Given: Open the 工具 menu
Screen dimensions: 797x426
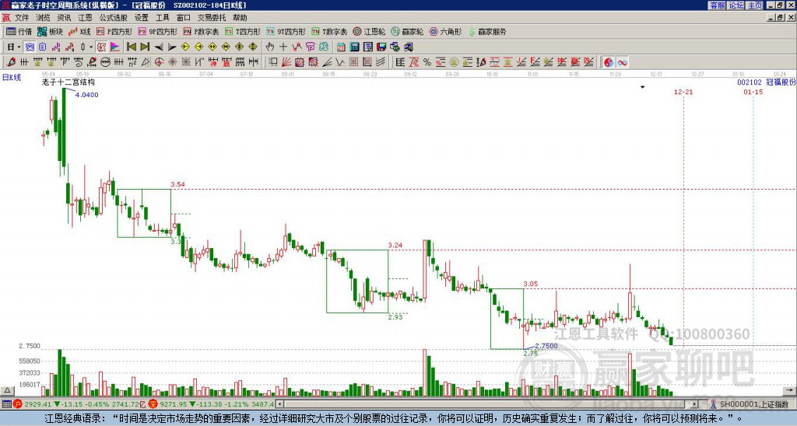Looking at the screenshot, I should click(x=163, y=18).
